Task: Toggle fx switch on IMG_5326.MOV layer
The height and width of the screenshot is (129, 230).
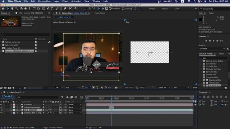Action: click(51, 110)
